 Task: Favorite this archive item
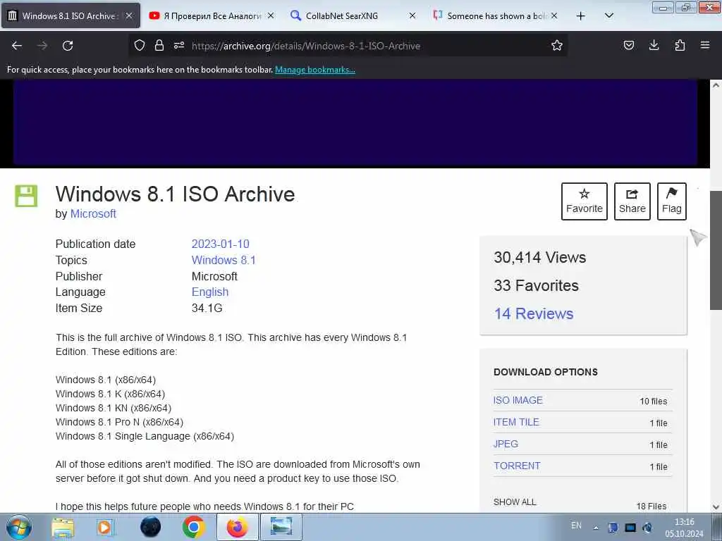point(585,201)
